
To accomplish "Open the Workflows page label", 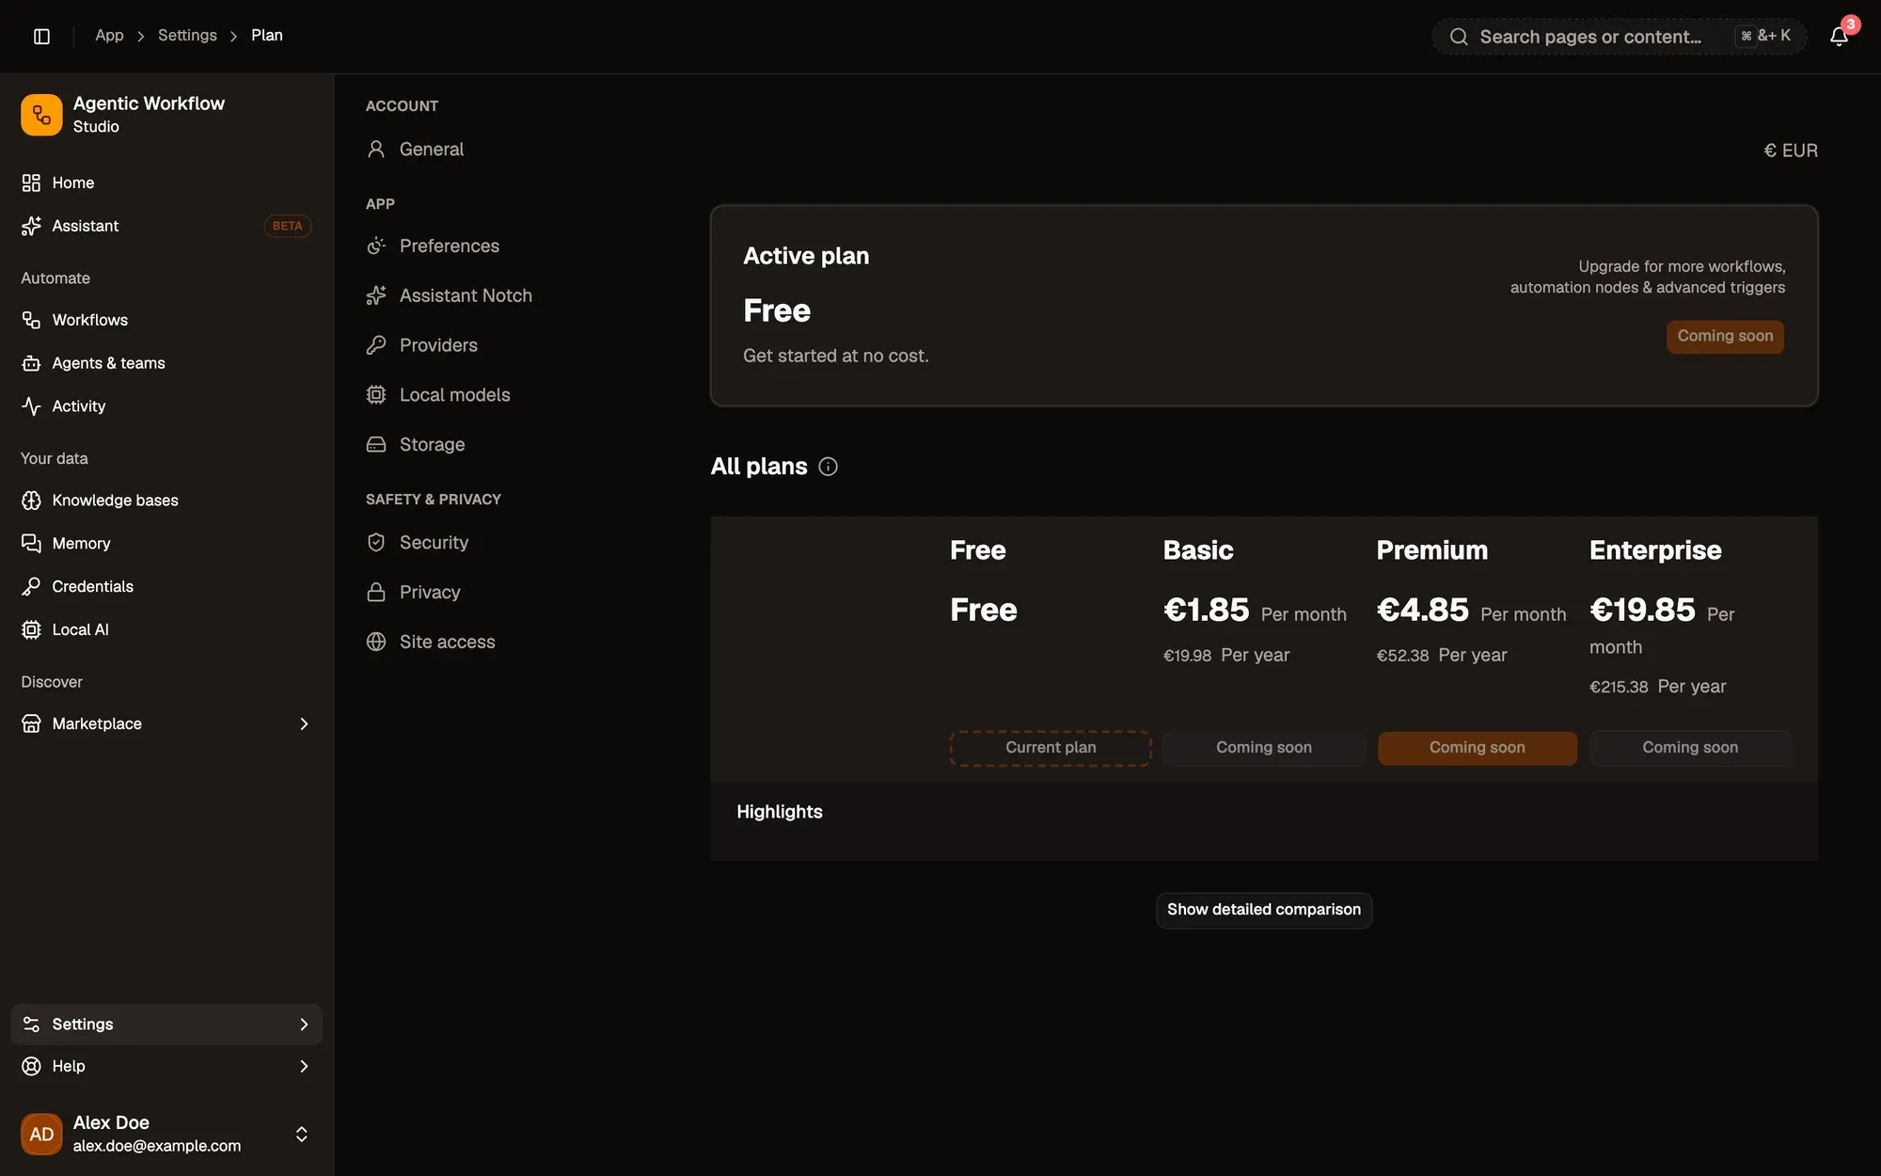I will [90, 320].
